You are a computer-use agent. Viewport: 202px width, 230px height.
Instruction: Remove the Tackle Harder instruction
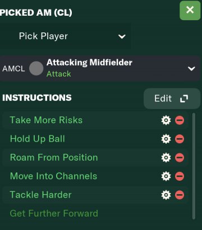[180, 195]
